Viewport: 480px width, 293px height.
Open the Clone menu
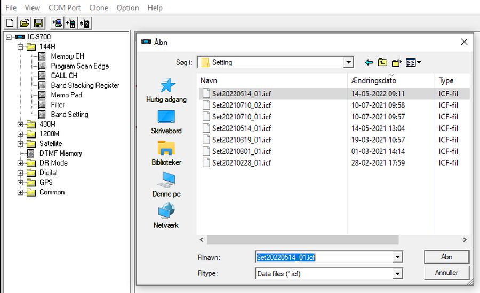point(99,7)
